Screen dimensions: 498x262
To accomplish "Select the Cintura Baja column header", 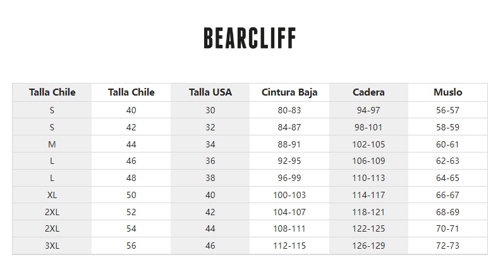I will [289, 92].
